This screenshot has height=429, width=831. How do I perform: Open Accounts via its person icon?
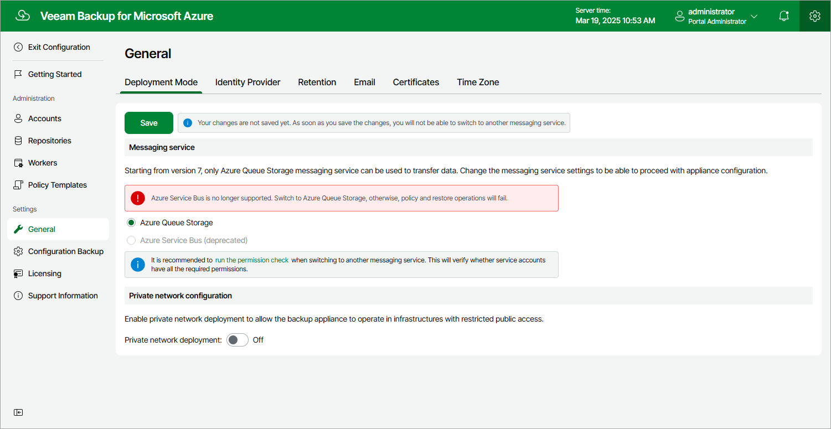tap(18, 118)
